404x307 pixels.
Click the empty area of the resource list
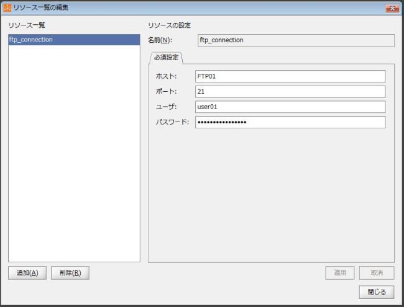click(x=74, y=155)
